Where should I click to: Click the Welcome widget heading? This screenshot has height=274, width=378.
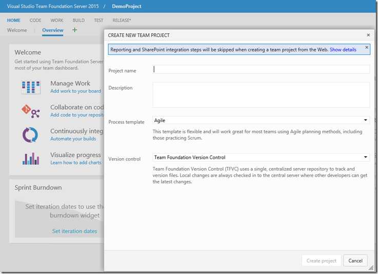pos(28,52)
